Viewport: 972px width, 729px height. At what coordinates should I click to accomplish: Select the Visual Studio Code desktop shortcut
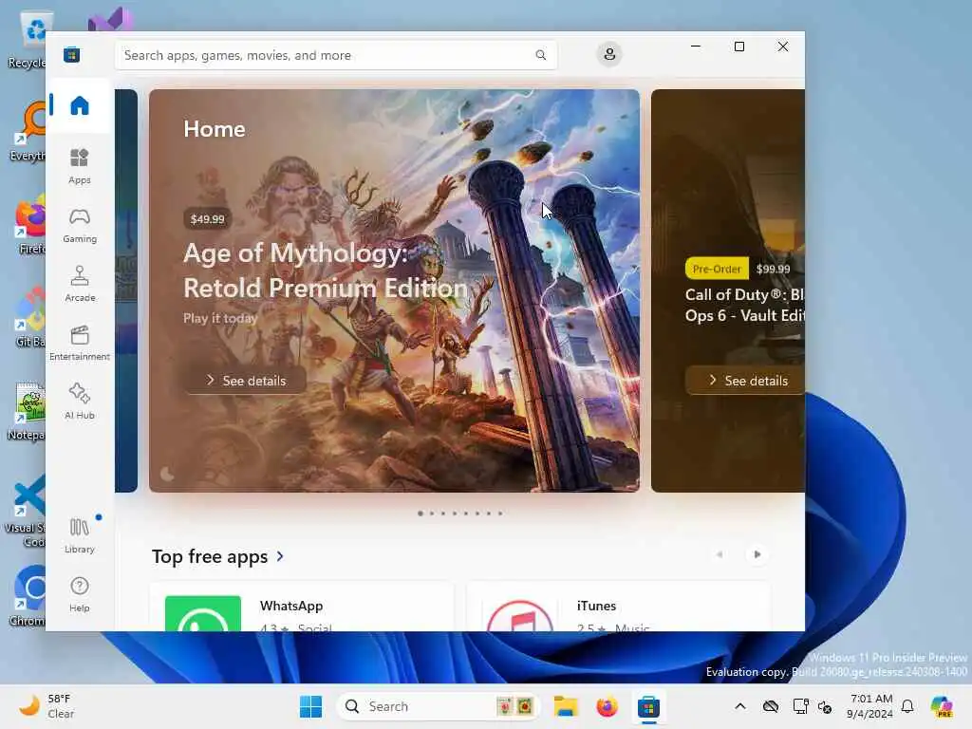click(x=26, y=510)
